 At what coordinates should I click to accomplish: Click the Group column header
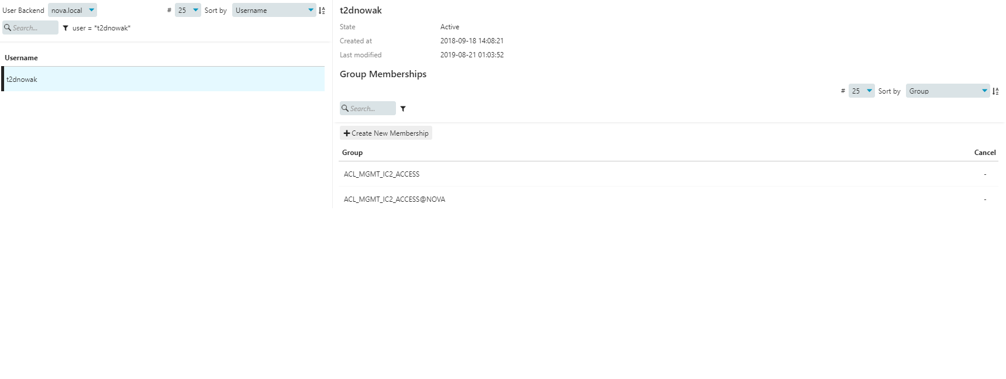[352, 153]
